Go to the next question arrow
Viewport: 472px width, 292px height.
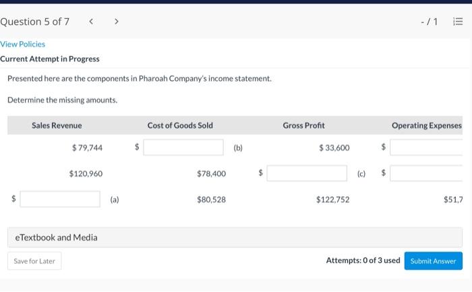click(116, 22)
